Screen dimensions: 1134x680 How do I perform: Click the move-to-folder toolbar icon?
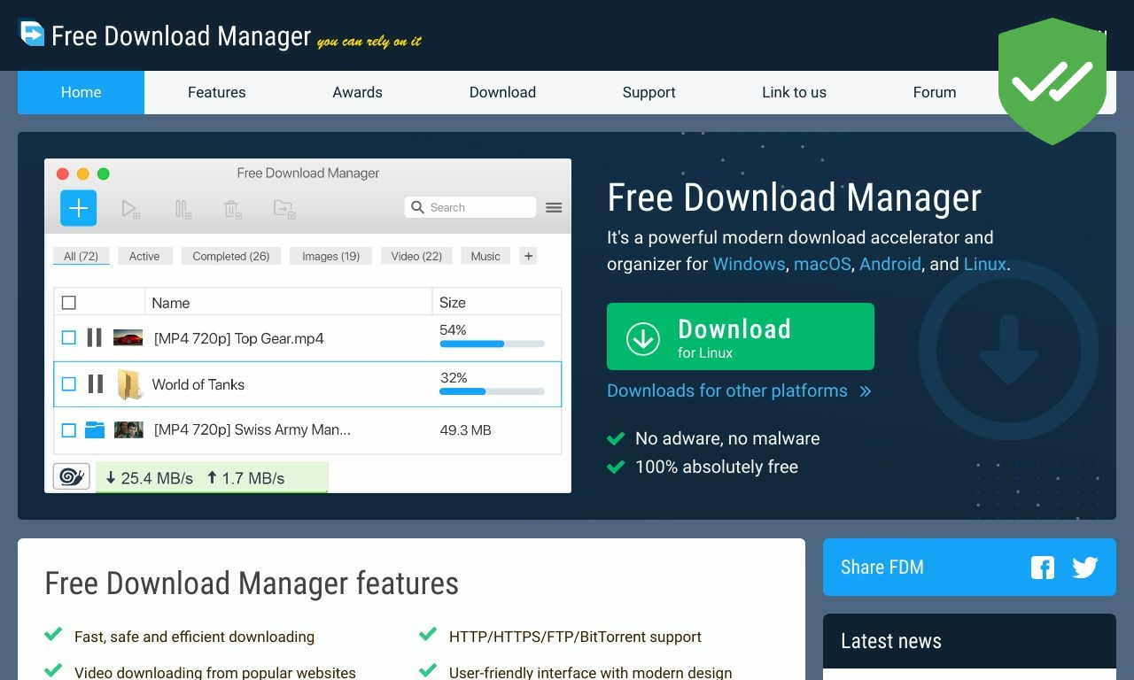(x=284, y=209)
